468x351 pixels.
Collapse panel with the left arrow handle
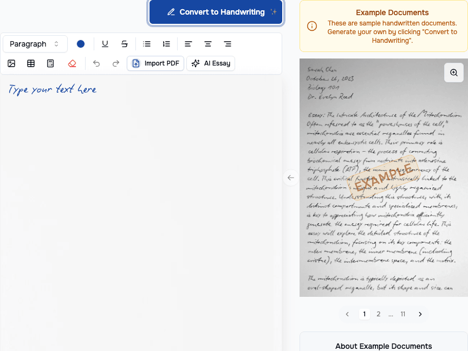(291, 178)
